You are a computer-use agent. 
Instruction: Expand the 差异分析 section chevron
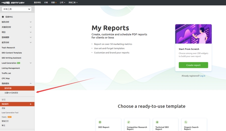pyautogui.click(x=31, y=42)
